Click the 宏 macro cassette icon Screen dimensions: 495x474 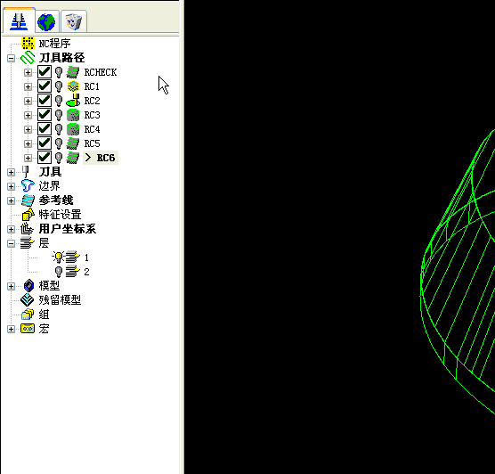coord(28,329)
